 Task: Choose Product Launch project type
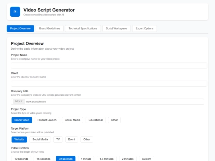tap(47, 120)
